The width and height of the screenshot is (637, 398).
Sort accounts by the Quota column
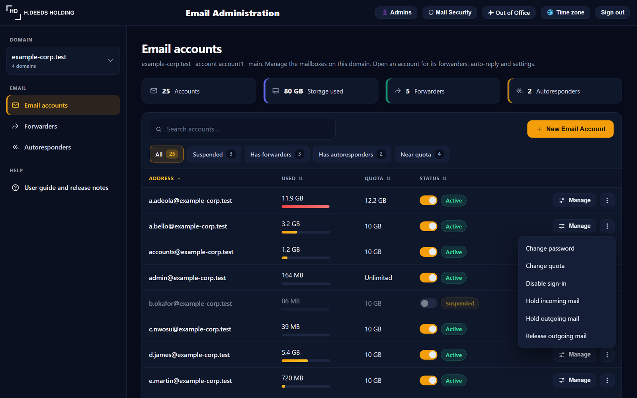(x=377, y=178)
